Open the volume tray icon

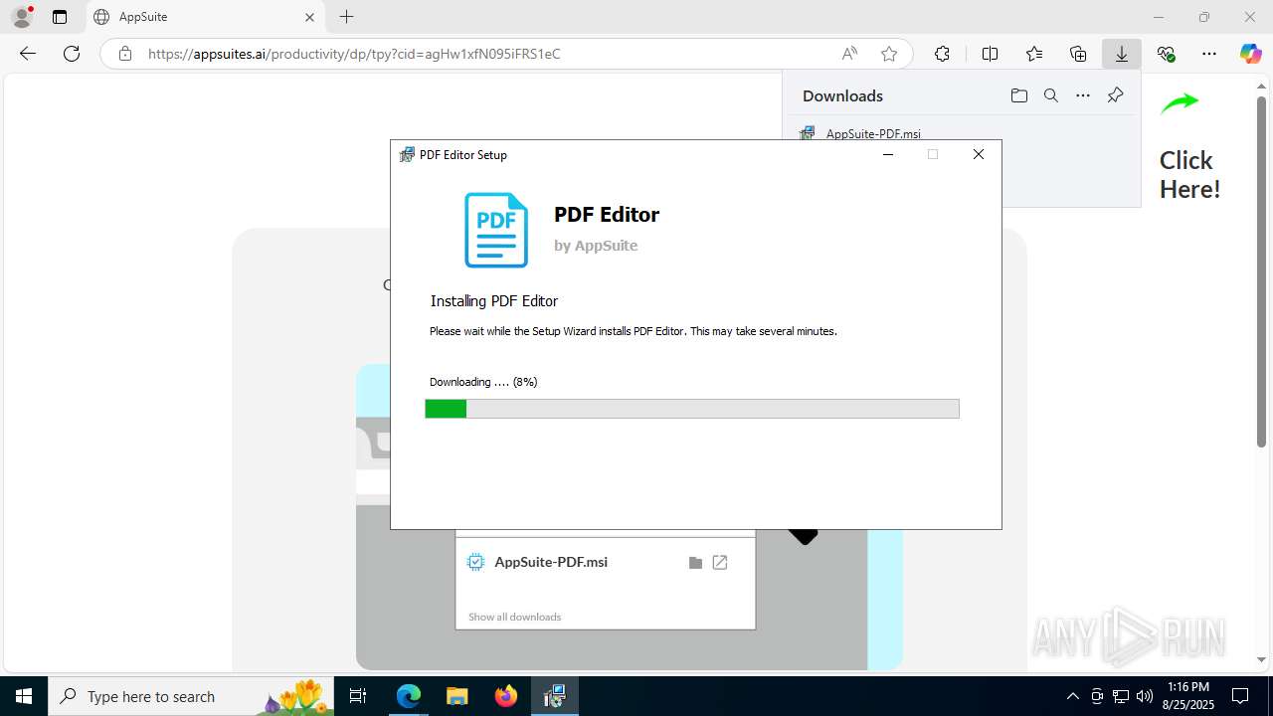coord(1145,696)
